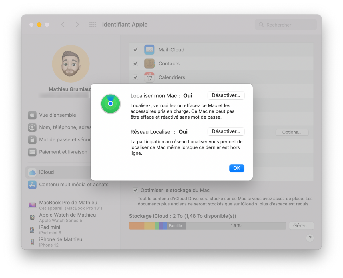Go back with the left chevron
Viewport: 343px width, 278px height.
point(63,25)
